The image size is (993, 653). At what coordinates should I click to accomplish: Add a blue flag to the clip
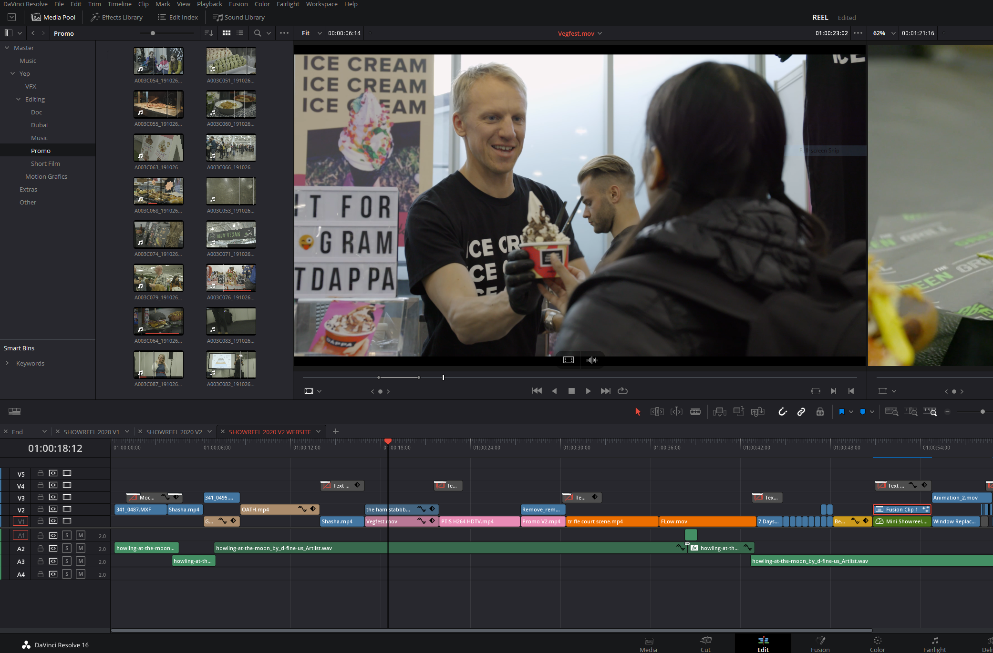pos(863,411)
